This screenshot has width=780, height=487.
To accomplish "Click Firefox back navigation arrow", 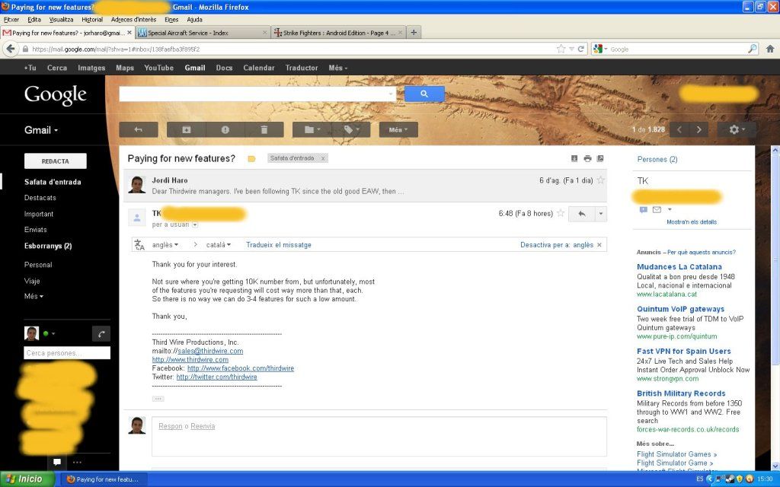I will (11, 49).
